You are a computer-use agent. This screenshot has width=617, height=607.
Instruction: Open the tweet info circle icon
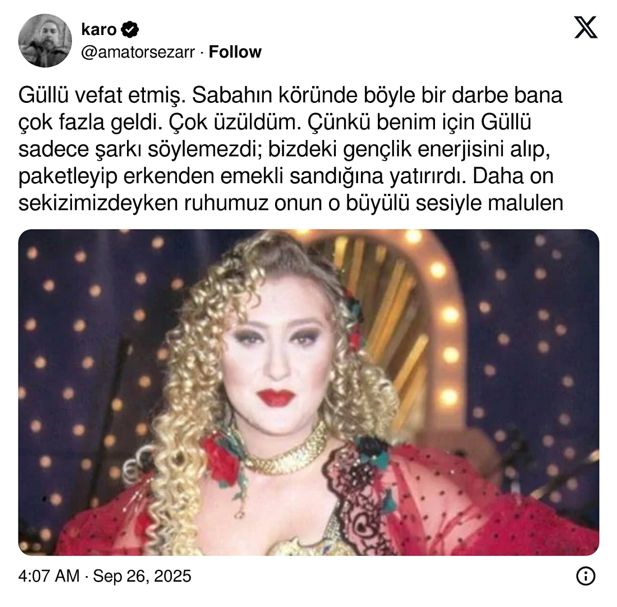[586, 576]
